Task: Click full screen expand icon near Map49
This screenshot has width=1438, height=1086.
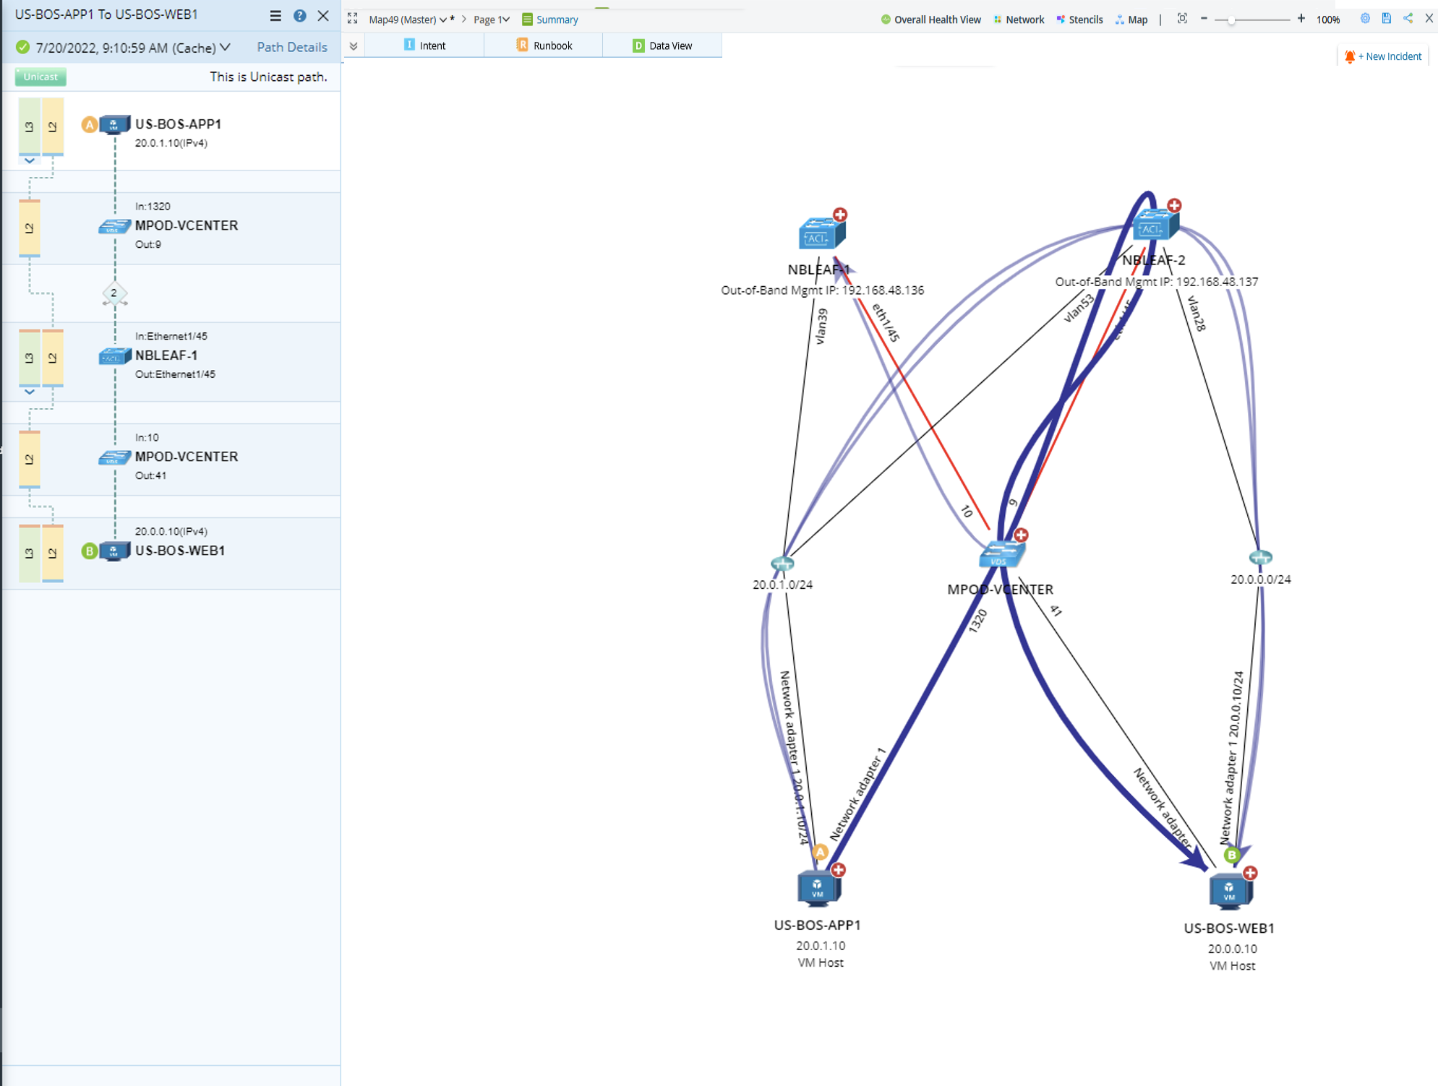Action: 353,19
